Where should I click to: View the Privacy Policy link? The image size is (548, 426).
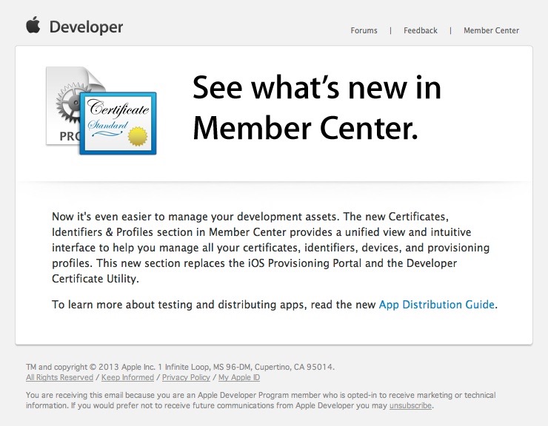(186, 377)
